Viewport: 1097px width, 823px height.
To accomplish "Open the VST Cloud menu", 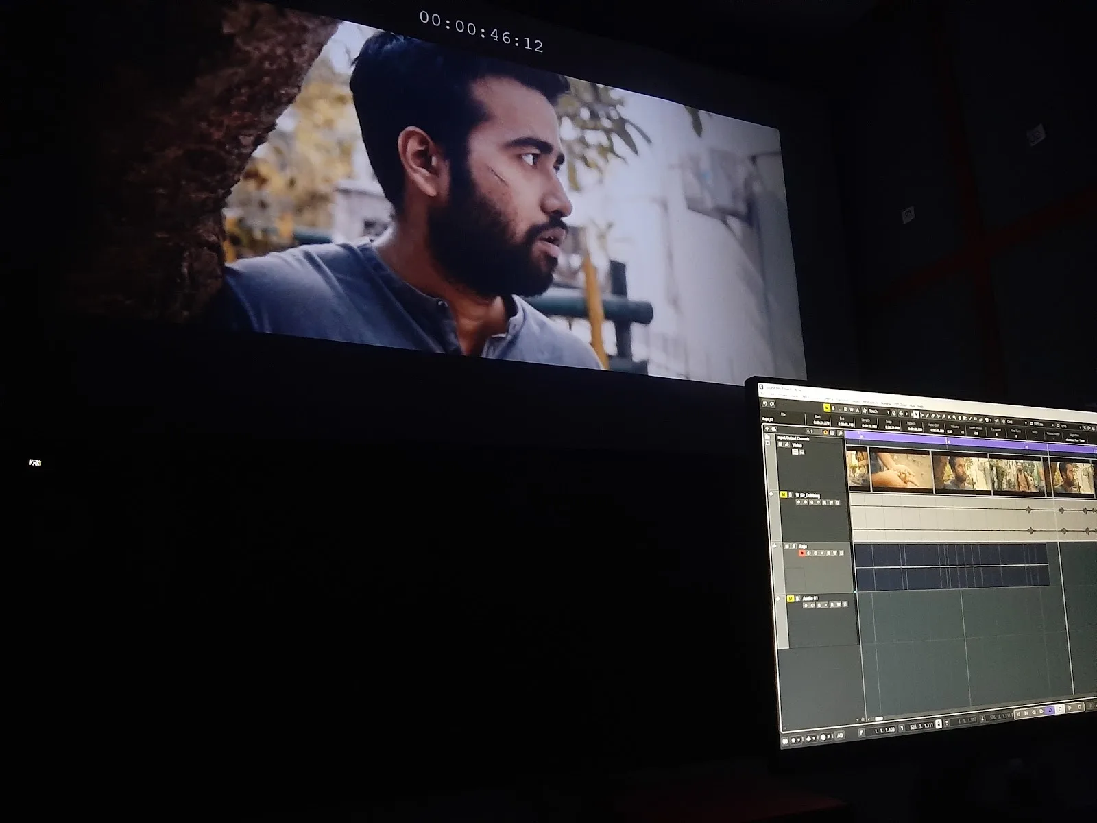I will point(900,405).
